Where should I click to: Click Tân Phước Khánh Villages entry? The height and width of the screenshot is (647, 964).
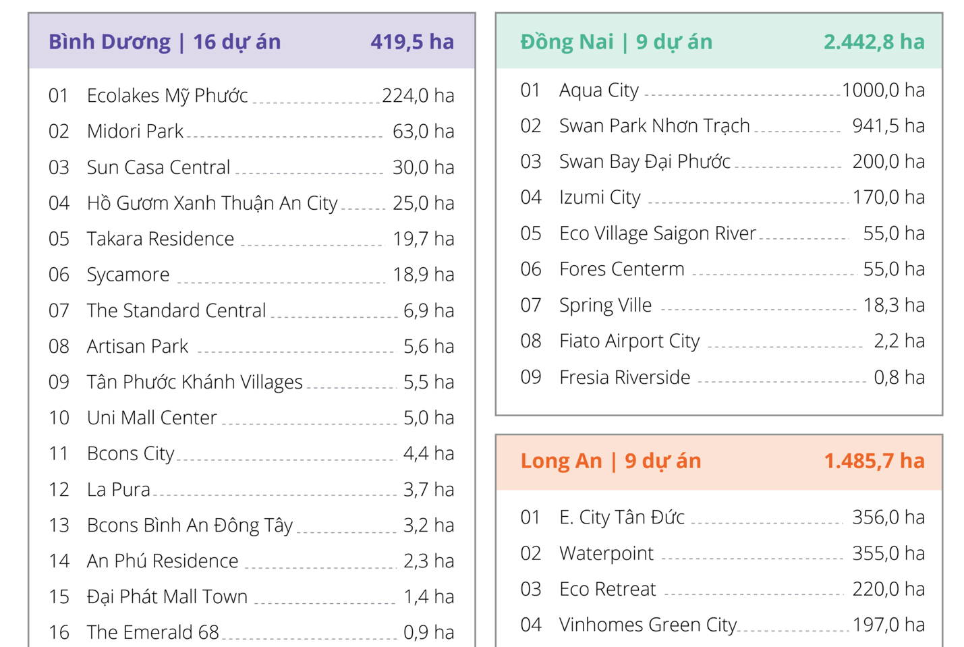[x=194, y=382]
